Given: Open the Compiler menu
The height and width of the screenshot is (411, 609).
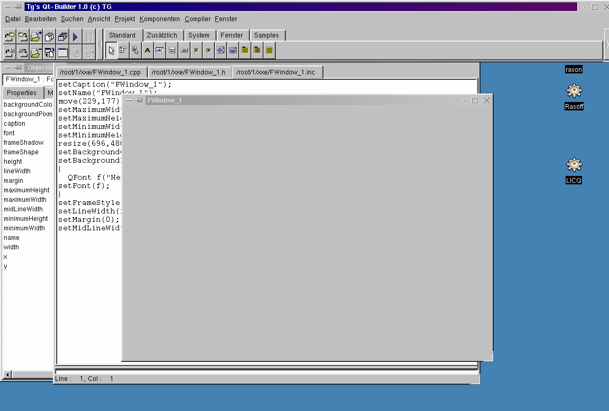Looking at the screenshot, I should point(197,19).
